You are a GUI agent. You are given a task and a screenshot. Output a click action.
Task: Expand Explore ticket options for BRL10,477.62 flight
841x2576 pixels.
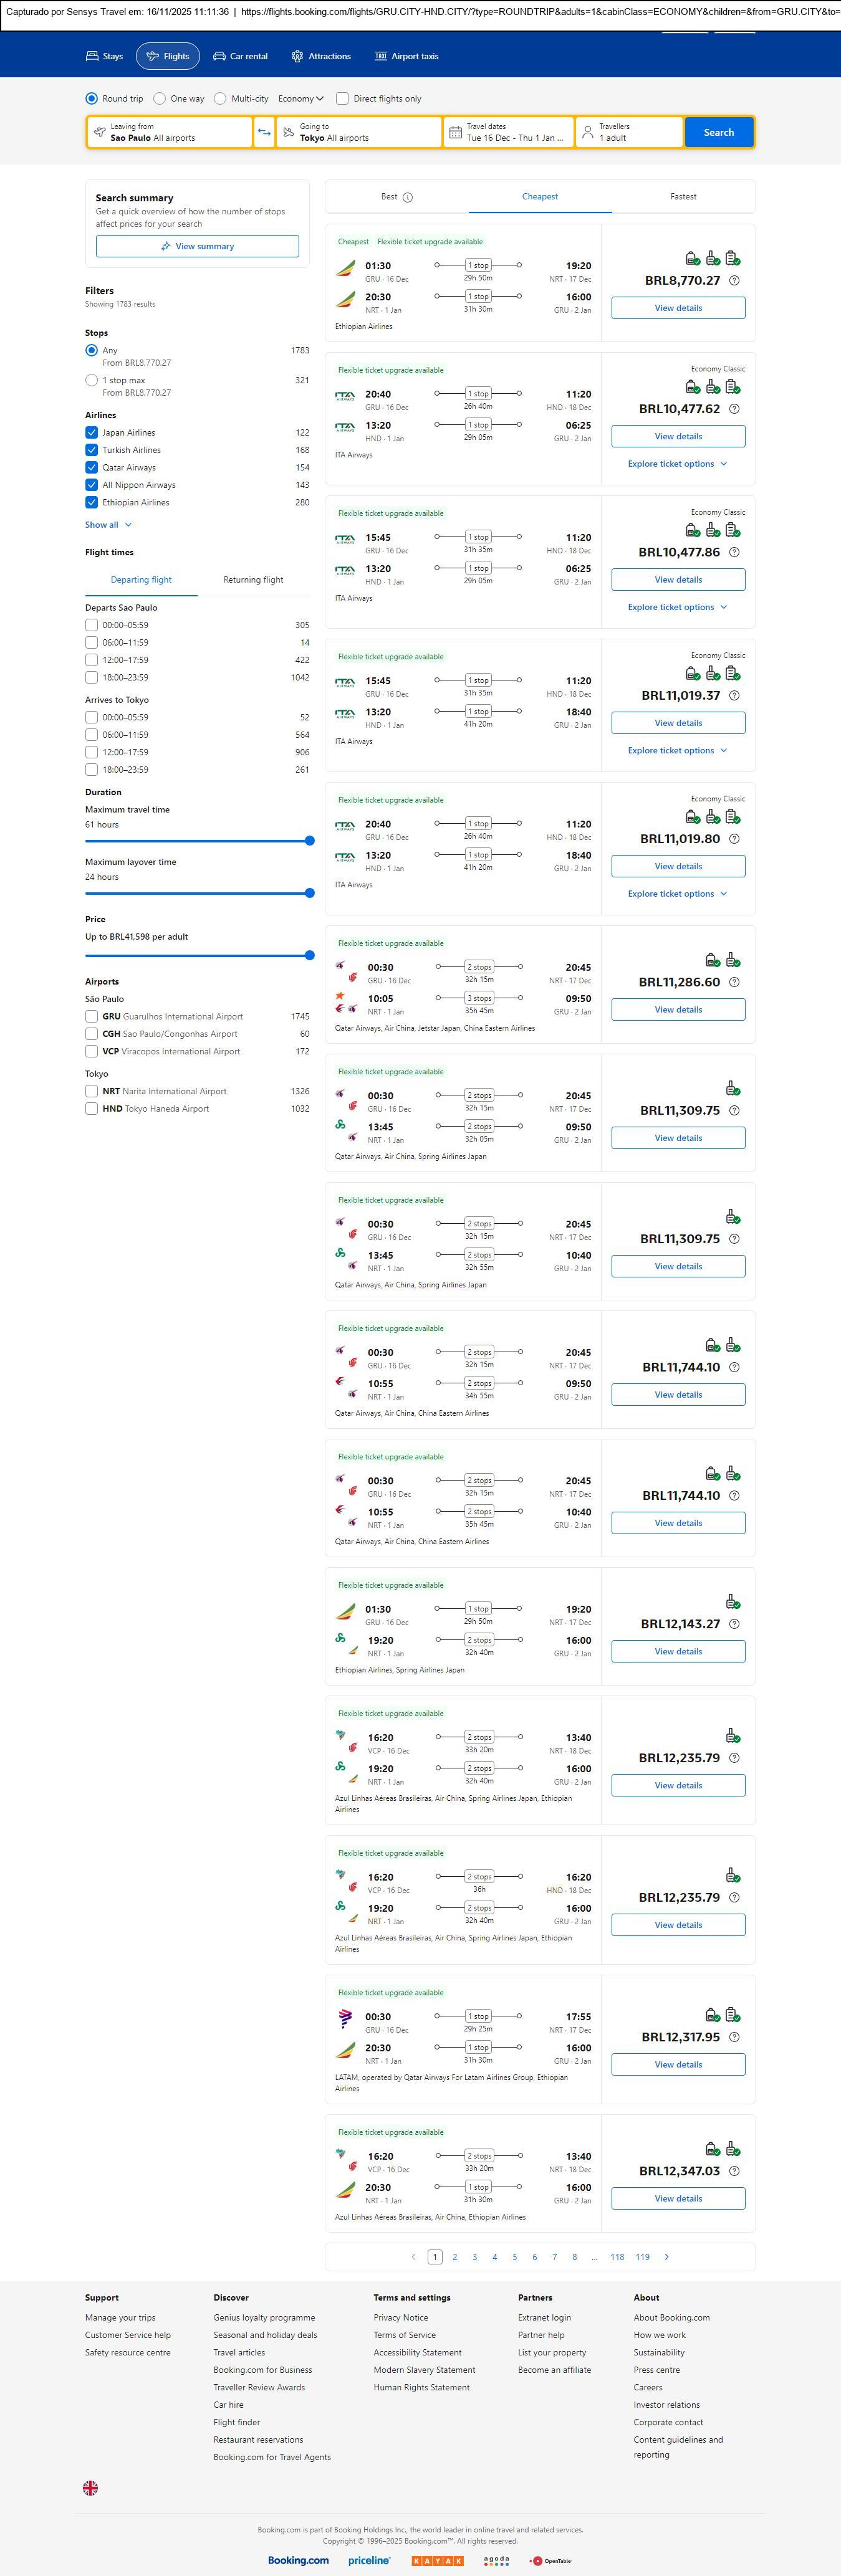pos(677,464)
